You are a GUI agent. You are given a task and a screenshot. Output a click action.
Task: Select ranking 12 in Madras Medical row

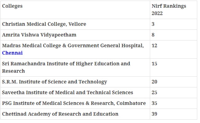[x=154, y=45]
